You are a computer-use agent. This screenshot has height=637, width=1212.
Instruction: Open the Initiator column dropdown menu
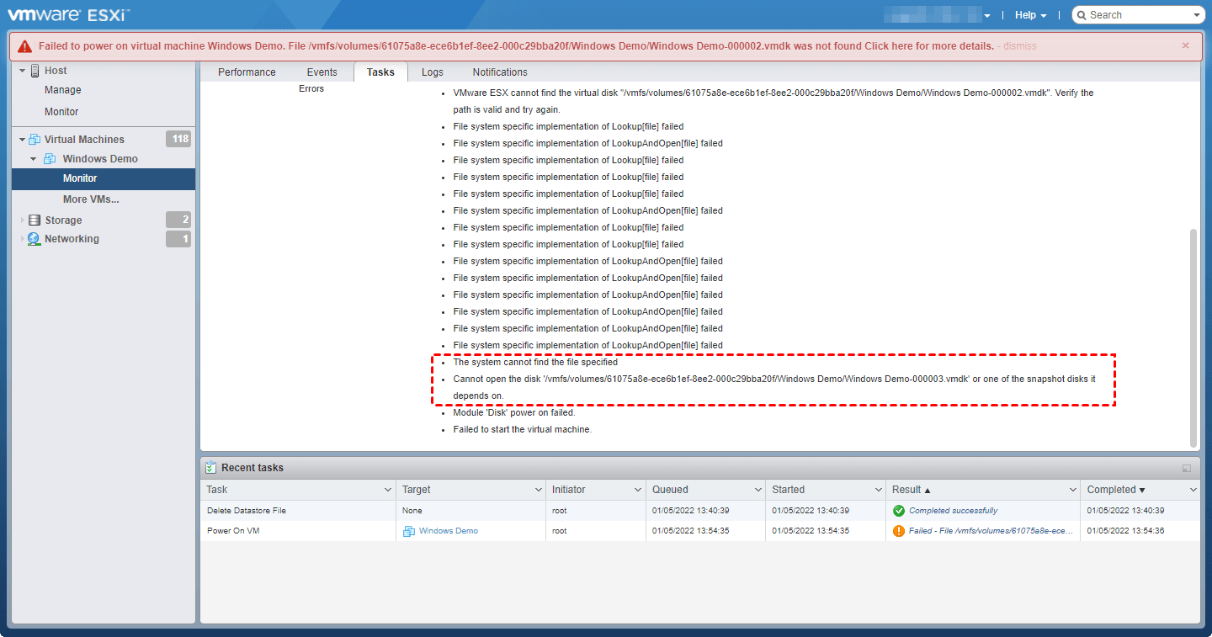point(638,490)
